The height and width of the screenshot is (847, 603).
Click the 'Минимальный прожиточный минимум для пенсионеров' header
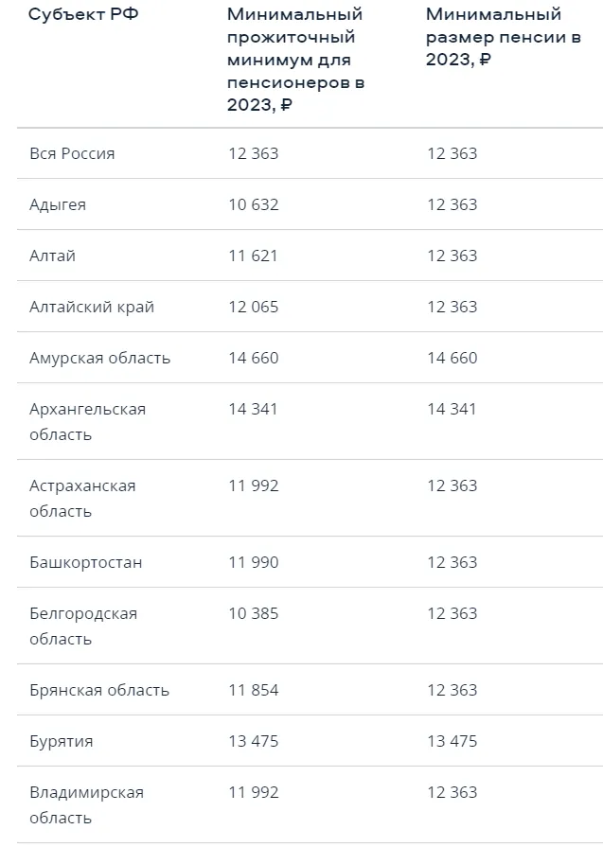click(295, 60)
